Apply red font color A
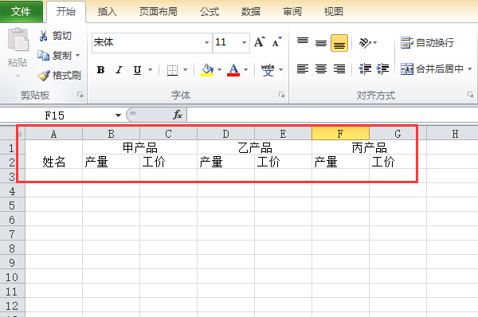The height and width of the screenshot is (317, 478). tap(233, 70)
